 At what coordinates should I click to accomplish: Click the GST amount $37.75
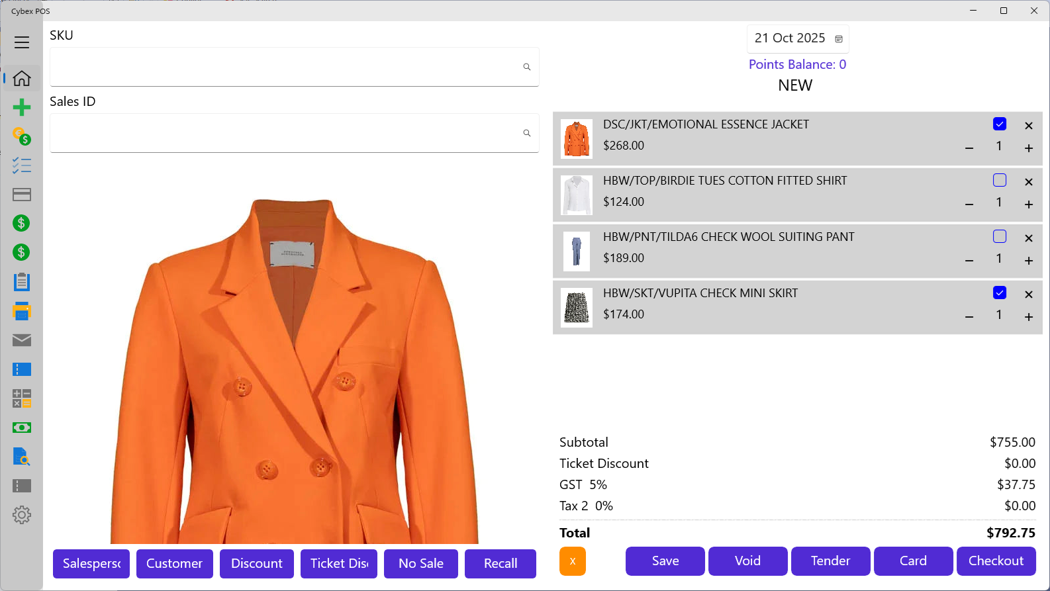tap(1016, 484)
